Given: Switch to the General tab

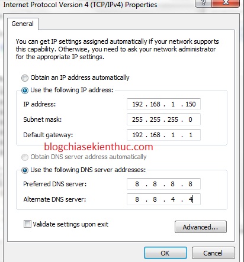Looking at the screenshot, I should (23, 24).
